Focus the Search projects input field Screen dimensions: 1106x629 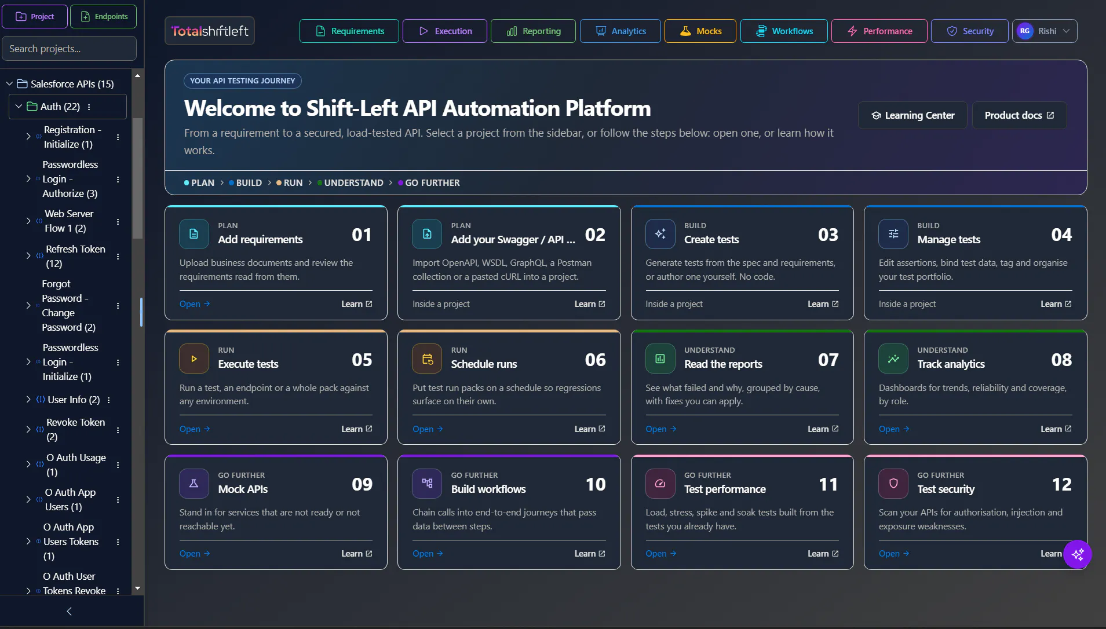[x=70, y=49]
